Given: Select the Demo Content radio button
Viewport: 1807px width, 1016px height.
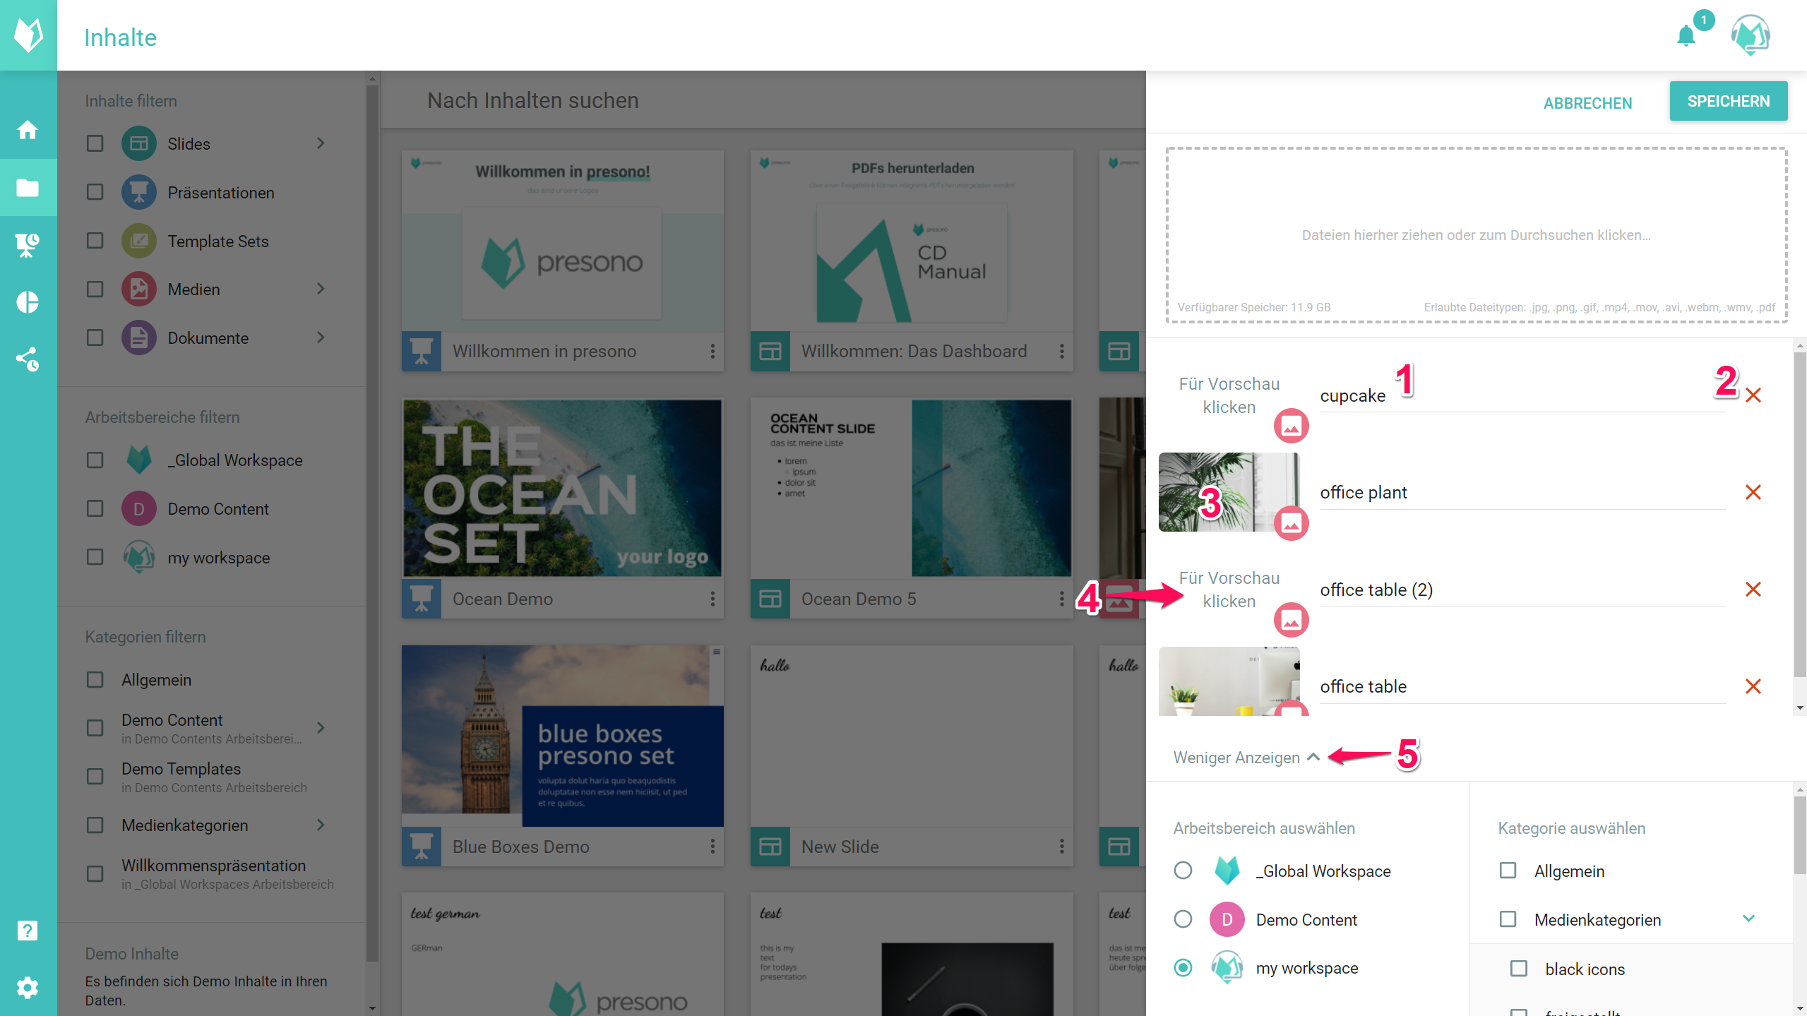Looking at the screenshot, I should [x=1183, y=919].
